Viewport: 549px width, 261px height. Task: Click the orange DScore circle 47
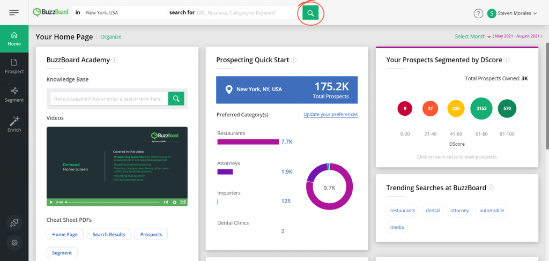click(x=431, y=108)
